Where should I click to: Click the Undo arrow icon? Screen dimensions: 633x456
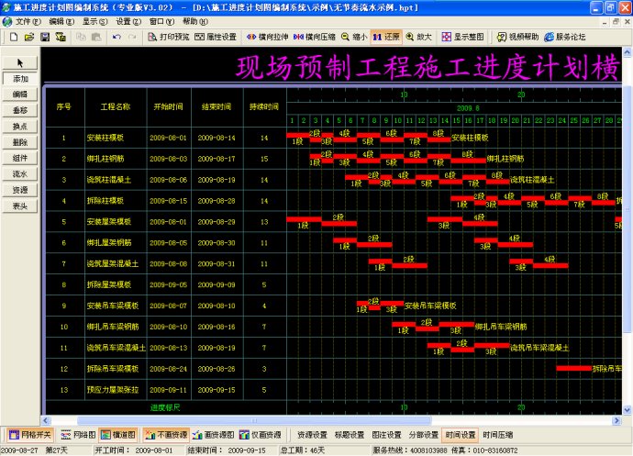[117, 37]
